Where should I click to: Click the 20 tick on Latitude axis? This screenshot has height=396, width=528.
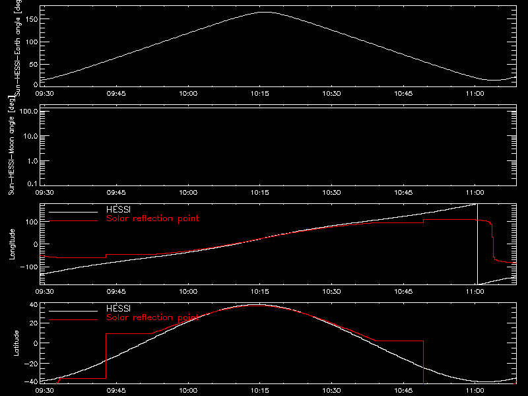pos(34,323)
